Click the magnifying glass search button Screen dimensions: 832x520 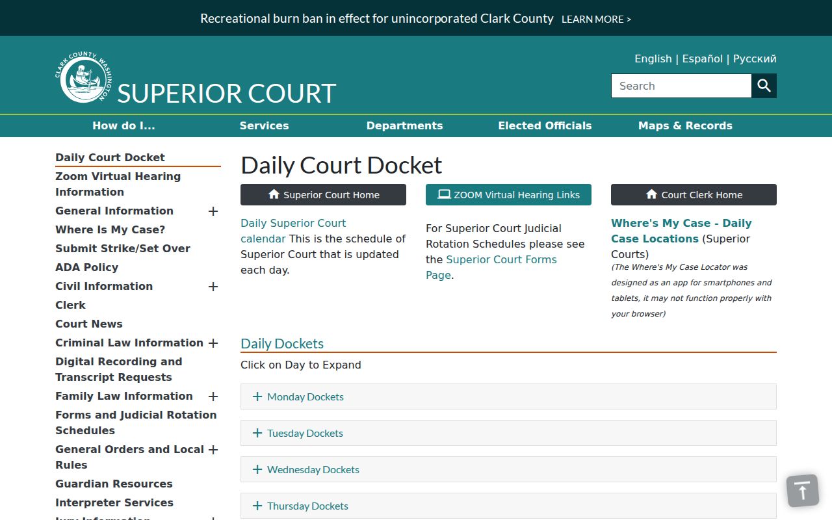764,86
